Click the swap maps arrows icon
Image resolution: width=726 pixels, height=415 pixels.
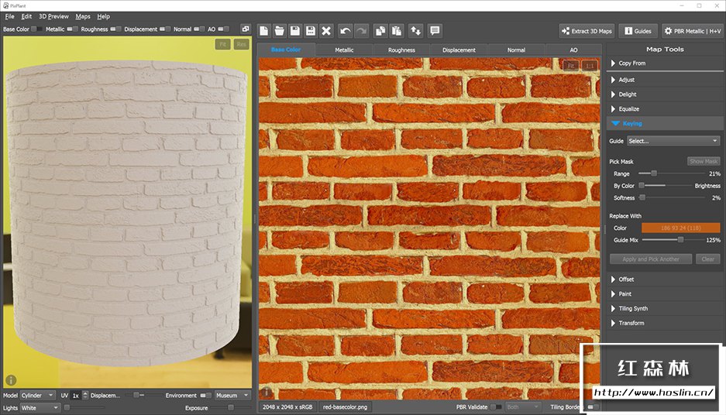(415, 31)
